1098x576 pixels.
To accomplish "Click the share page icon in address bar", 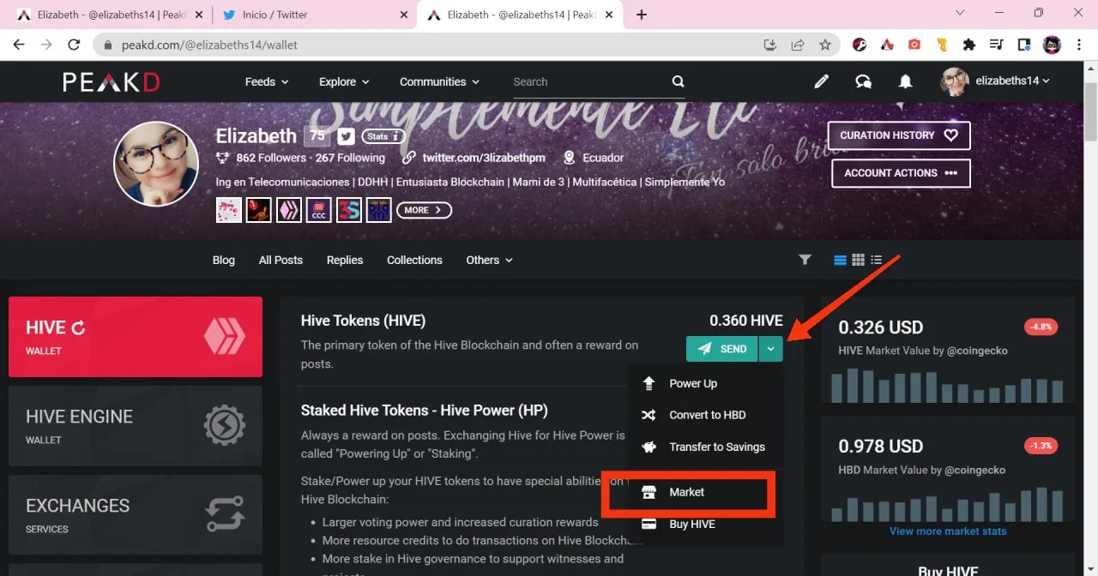I will coord(798,45).
